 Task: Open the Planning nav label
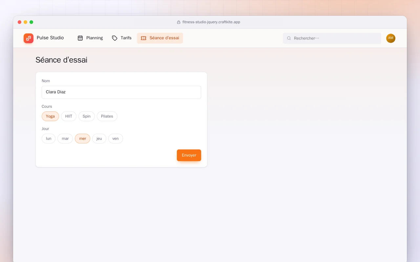click(94, 38)
